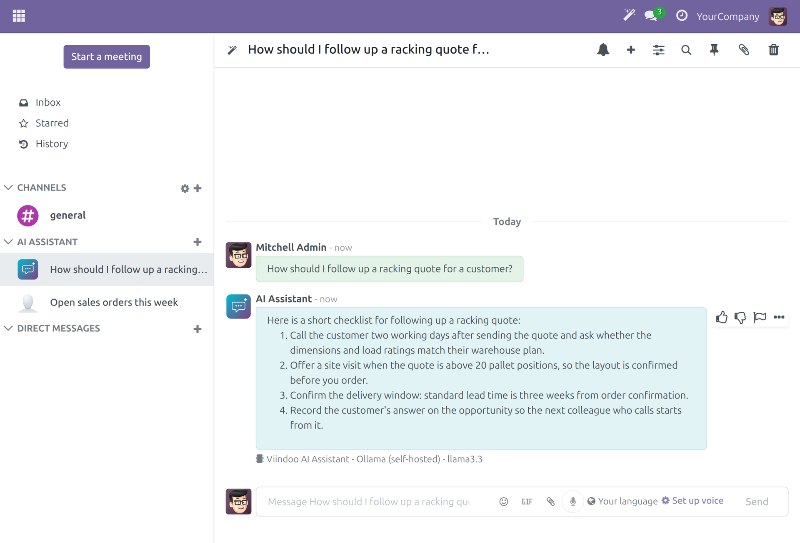Open YourCompany company switcher
800x543 pixels.
click(727, 16)
